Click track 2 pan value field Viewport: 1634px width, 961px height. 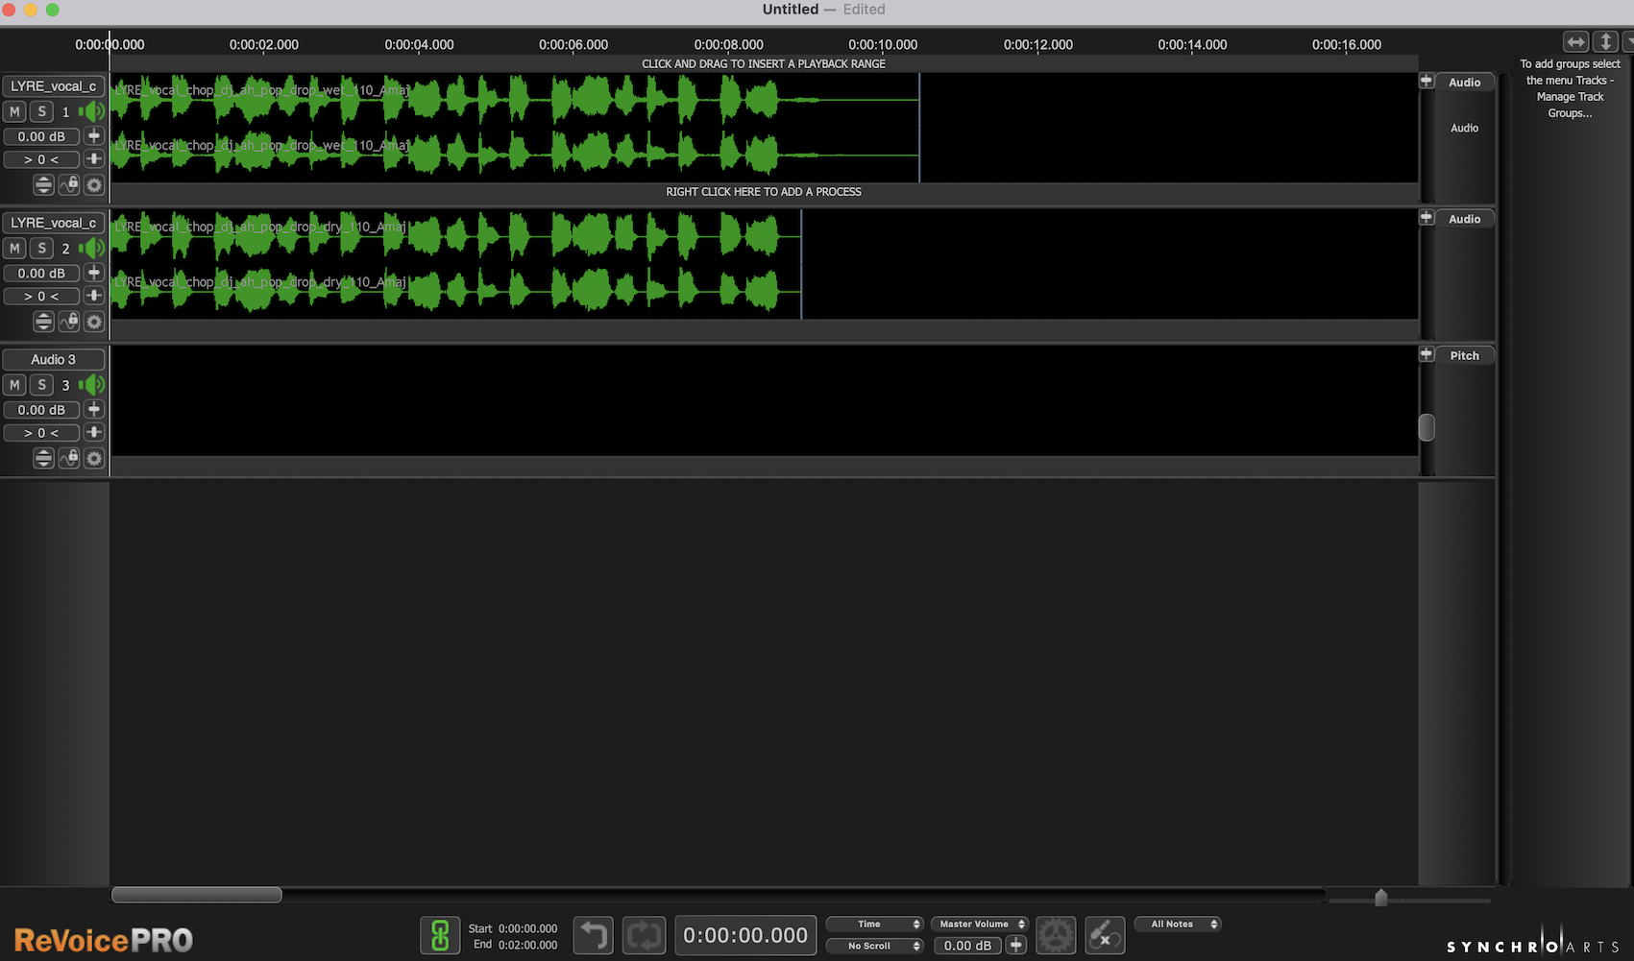pos(41,296)
